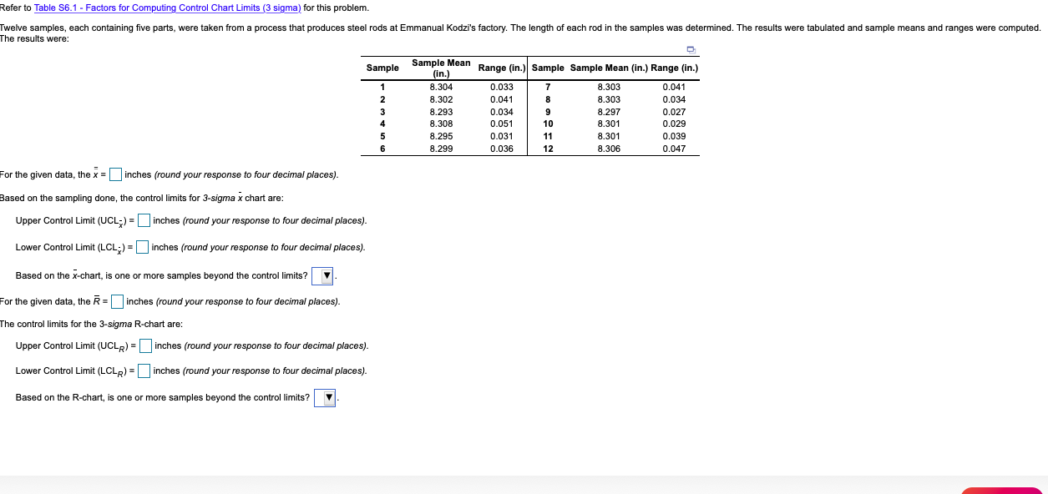Click the Sample Mean (in.) column header
This screenshot has height=494, width=1048.
[441, 67]
